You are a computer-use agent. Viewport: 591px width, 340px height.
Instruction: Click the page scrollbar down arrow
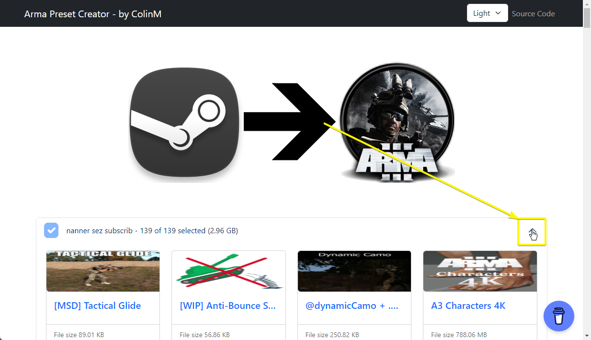pos(587,336)
